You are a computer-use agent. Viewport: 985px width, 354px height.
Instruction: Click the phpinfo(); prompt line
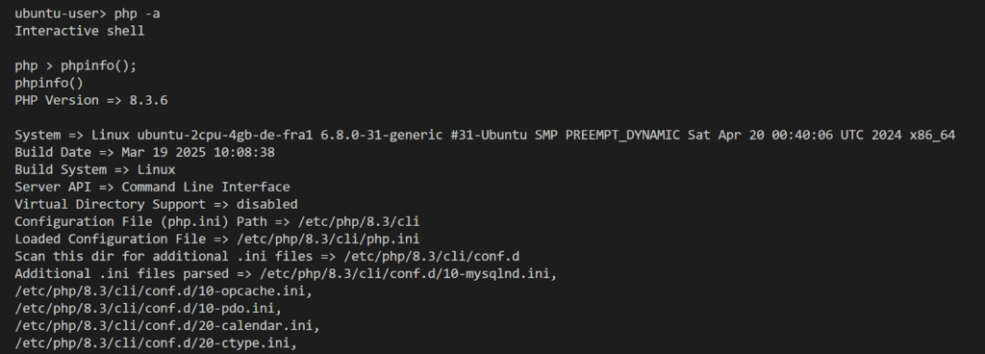tap(75, 66)
